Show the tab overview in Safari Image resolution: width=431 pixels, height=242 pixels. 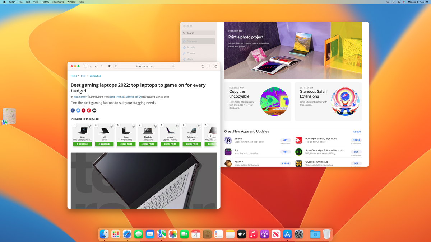215,66
